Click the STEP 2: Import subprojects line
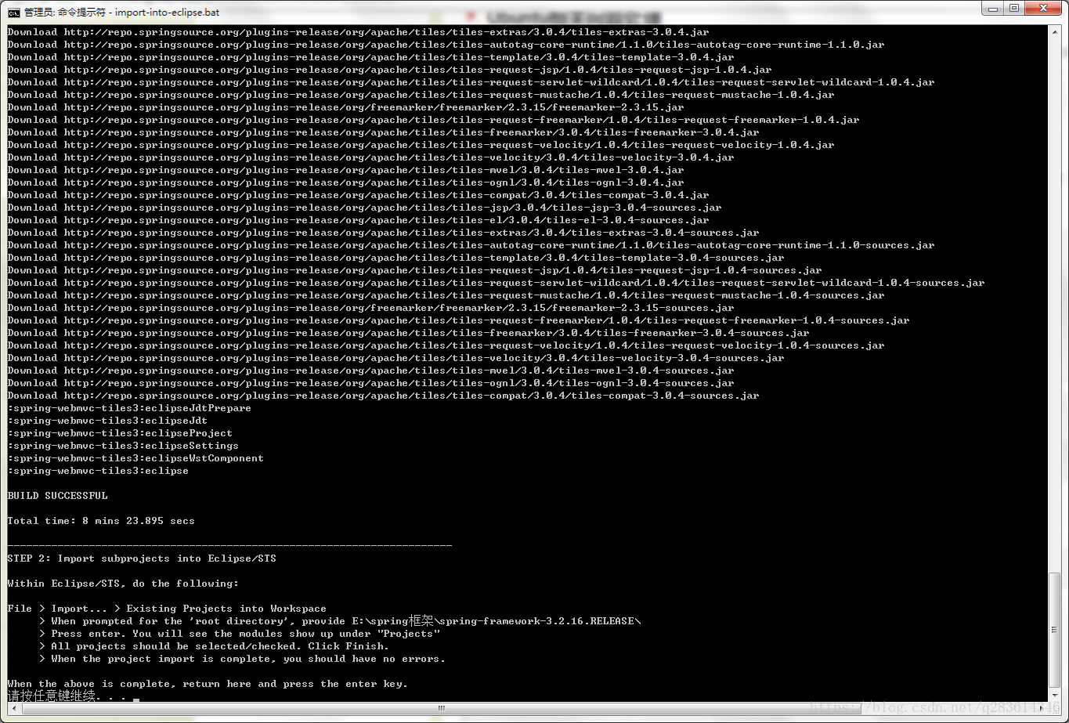1069x723 pixels. pyautogui.click(x=142, y=559)
